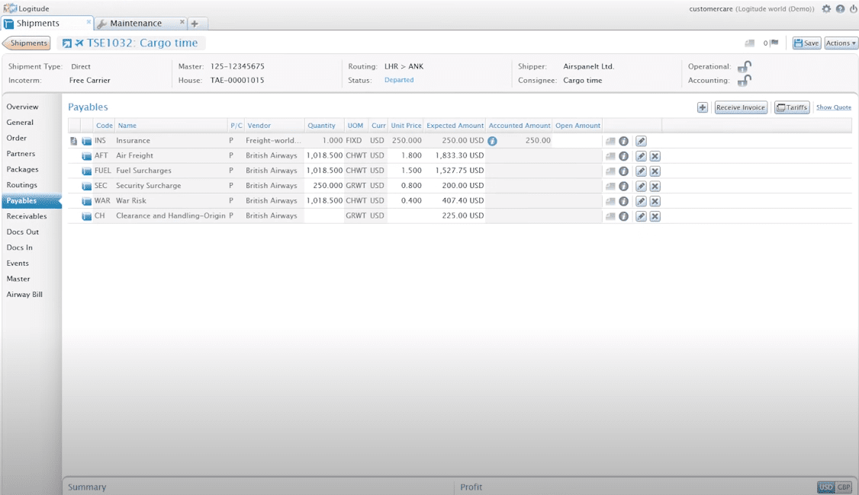
Task: Click the Receive Invoice button
Action: (741, 107)
